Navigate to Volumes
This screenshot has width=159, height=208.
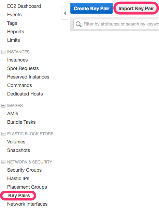tap(16, 142)
